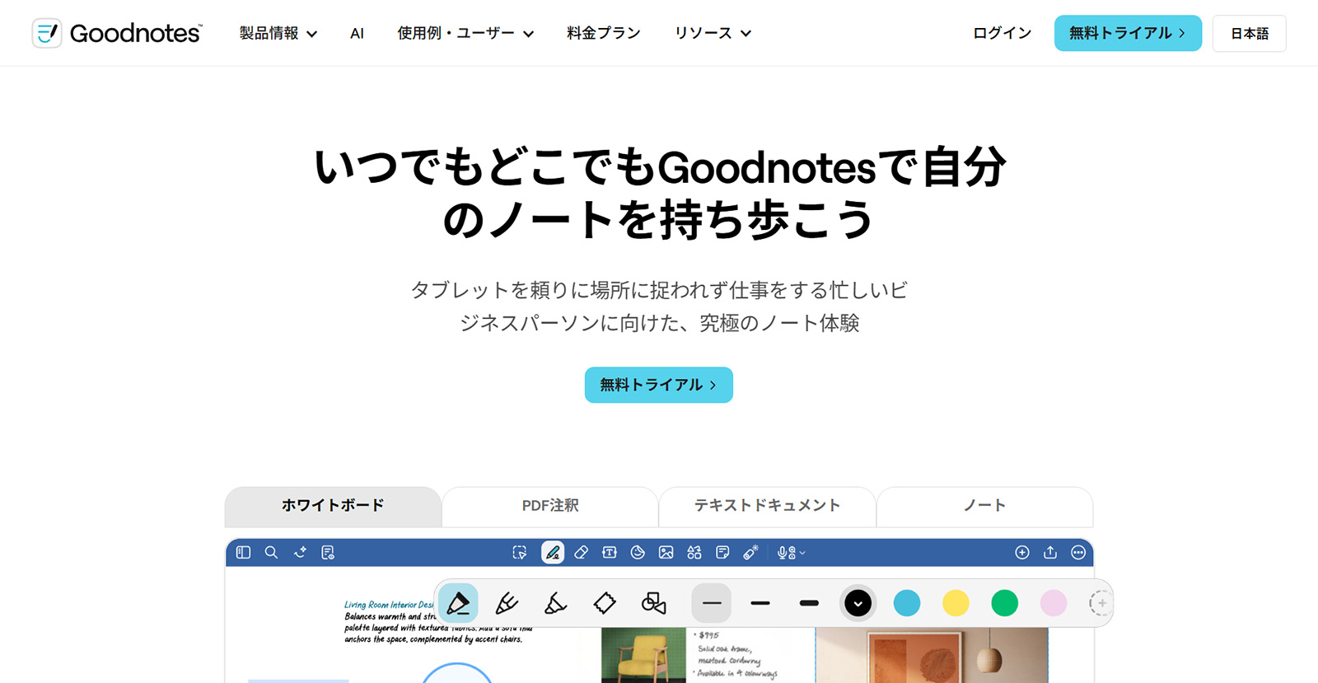This screenshot has height=683, width=1318.
Task: Pick the green color swatch
Action: 1004,603
